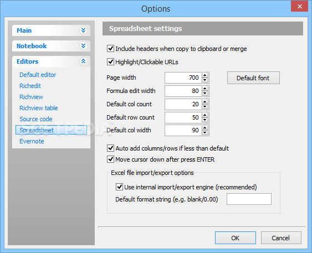
Task: Open Default editor settings
Action: (38, 75)
